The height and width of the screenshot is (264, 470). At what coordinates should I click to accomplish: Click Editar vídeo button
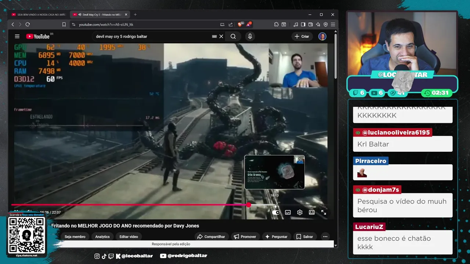pyautogui.click(x=129, y=236)
